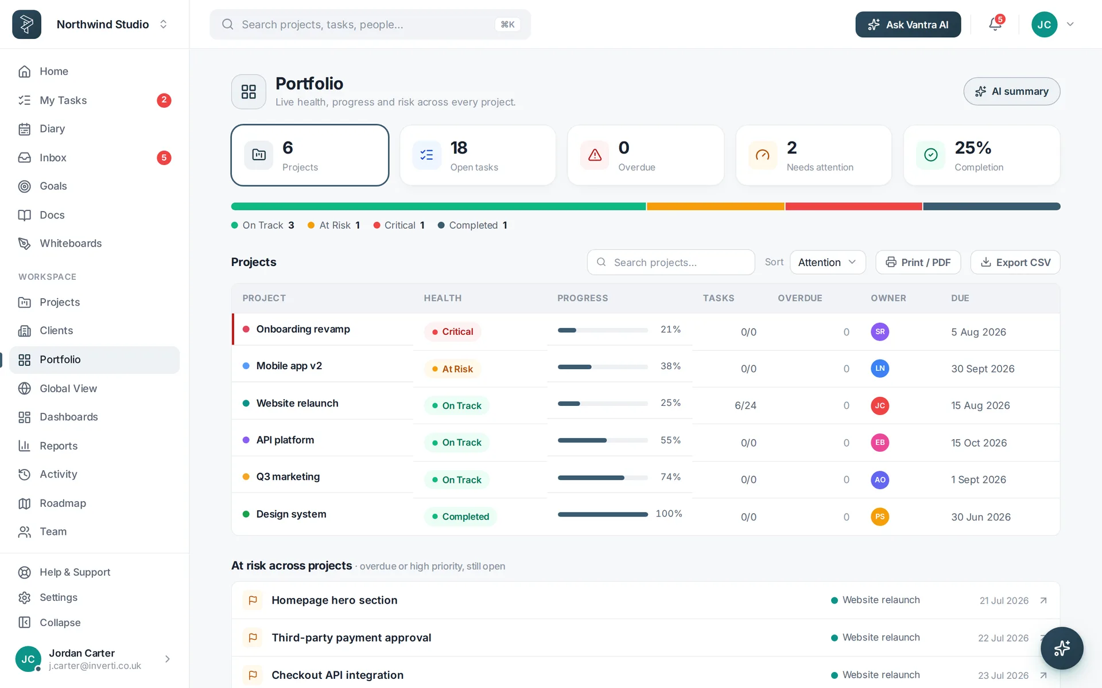Screen dimensions: 1102x688
Task: Click the Design system 100% progress bar
Action: tap(603, 514)
